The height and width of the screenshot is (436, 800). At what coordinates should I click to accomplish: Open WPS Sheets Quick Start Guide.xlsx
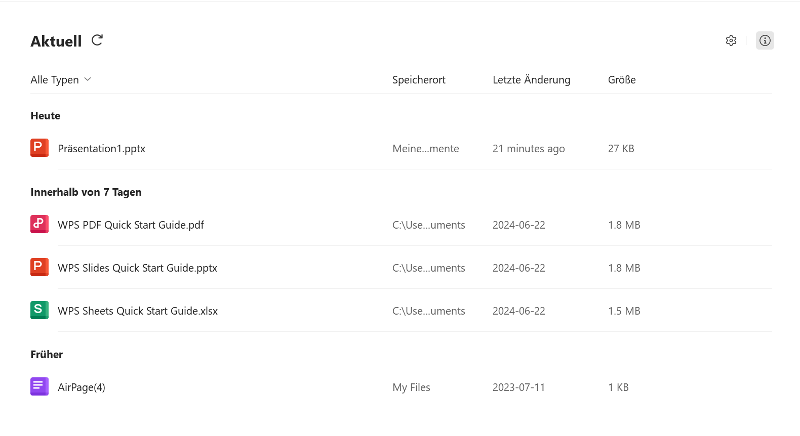(x=138, y=311)
